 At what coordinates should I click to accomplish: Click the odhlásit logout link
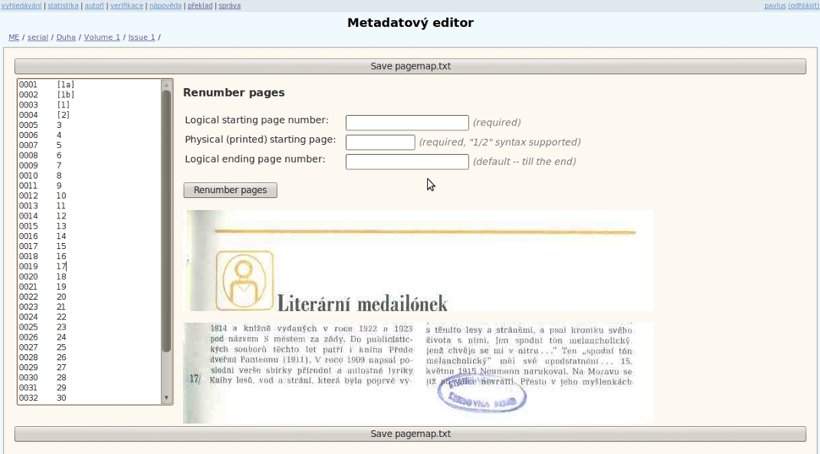[803, 6]
